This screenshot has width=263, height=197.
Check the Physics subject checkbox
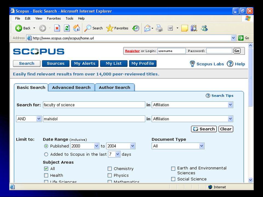pos(110,175)
